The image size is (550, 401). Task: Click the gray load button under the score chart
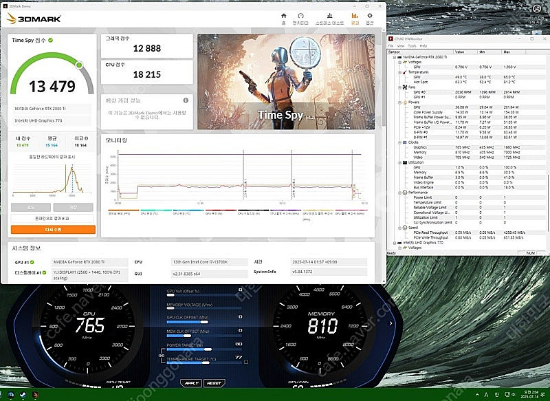[31, 207]
